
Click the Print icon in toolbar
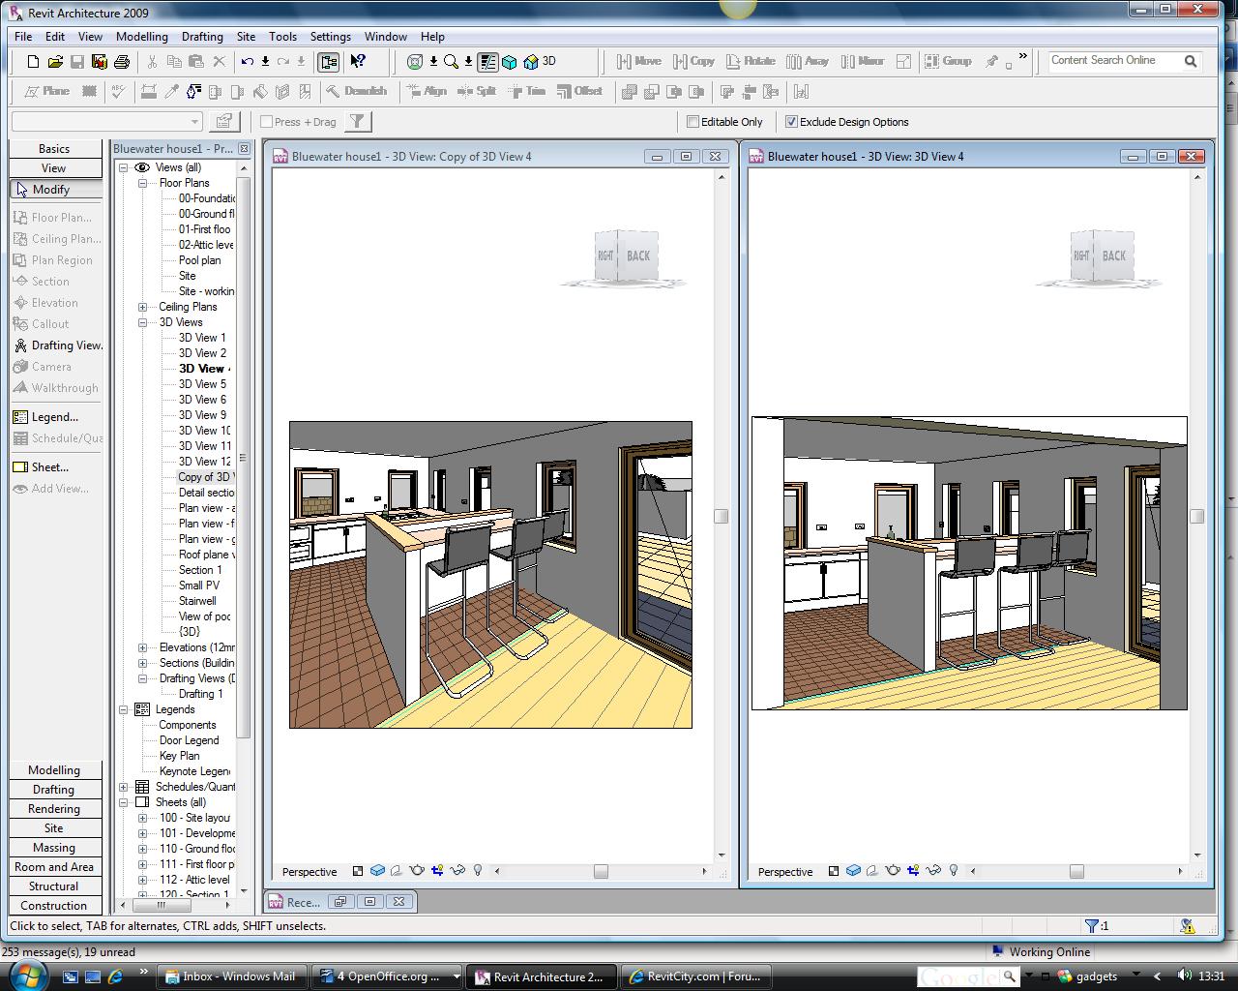(x=122, y=62)
